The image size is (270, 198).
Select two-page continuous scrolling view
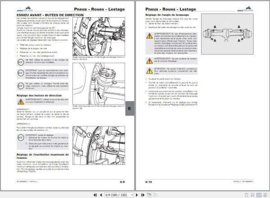click(265, 195)
